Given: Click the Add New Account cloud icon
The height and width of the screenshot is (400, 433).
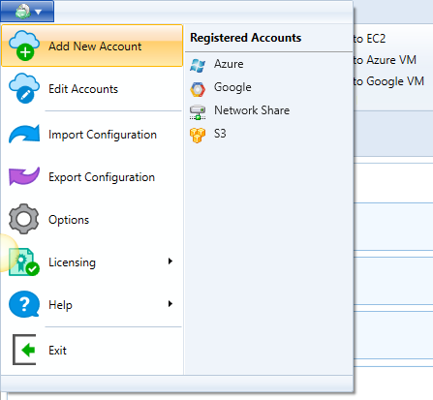Looking at the screenshot, I should click(x=24, y=46).
